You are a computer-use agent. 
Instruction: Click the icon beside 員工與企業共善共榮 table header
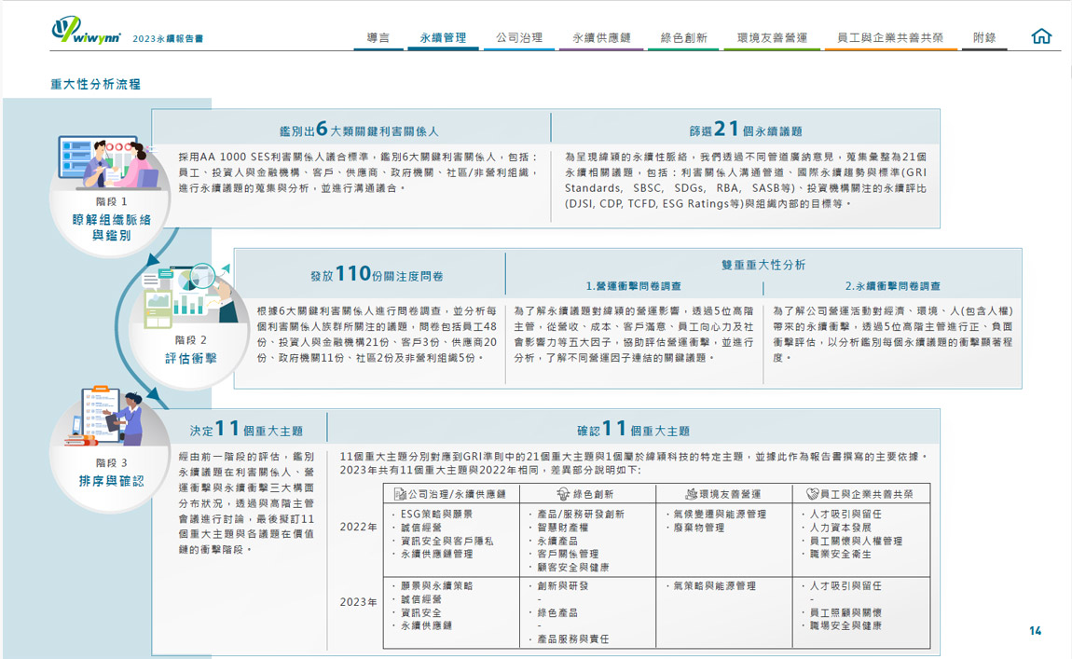812,494
